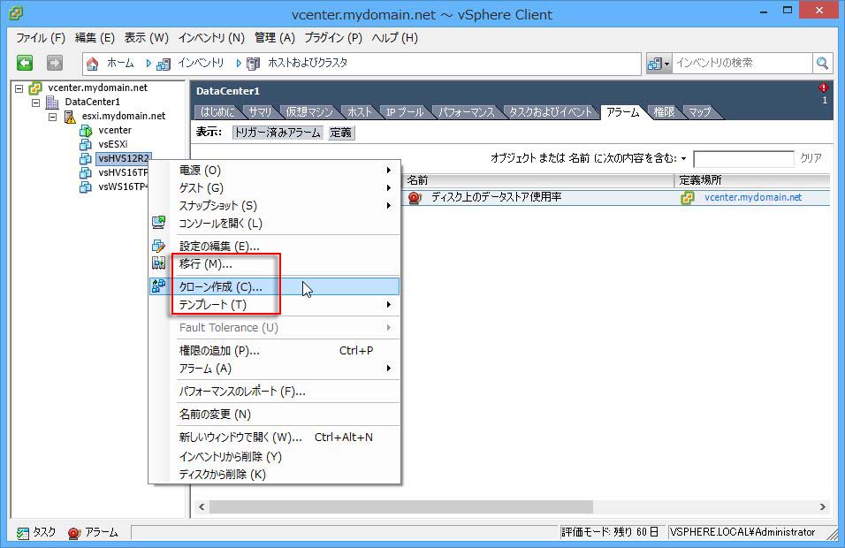This screenshot has height=548, width=845.
Task: Click the alarm name filter text box
Action: (x=743, y=159)
